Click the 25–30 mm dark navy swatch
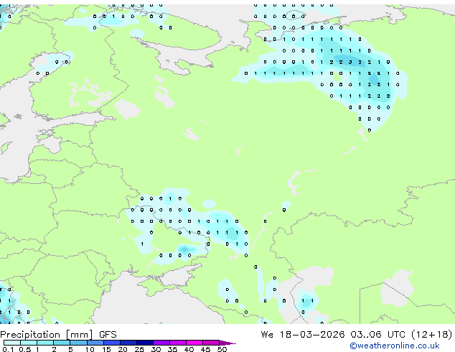The width and height of the screenshot is (455, 352). 145,343
